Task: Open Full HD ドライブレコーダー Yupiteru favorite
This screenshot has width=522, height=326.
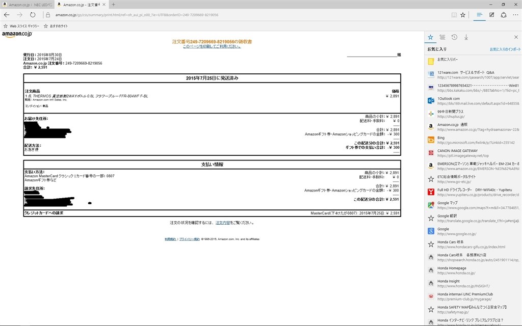Action: click(474, 192)
